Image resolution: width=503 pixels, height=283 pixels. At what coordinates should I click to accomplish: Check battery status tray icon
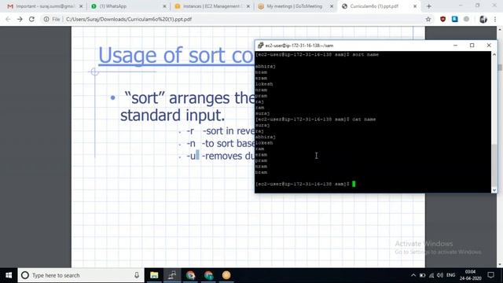[423, 275]
